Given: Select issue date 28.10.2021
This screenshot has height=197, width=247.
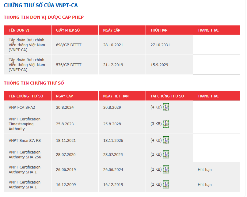Looking at the screenshot, I should coord(113,45).
